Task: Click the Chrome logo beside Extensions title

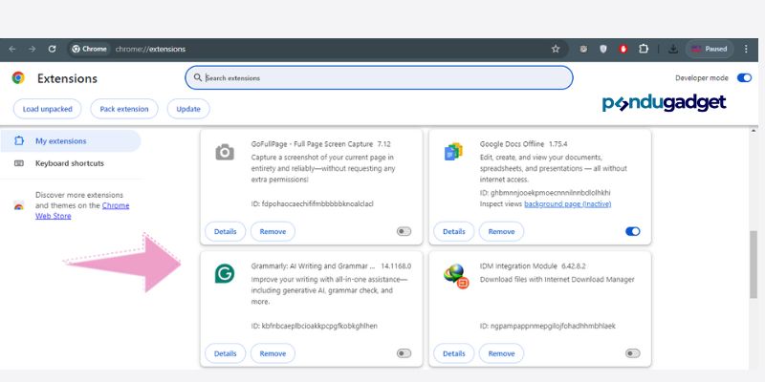Action: pyautogui.click(x=18, y=78)
